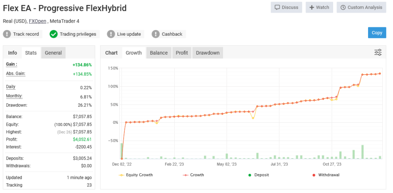The image size is (393, 193).
Task: Click the Discuss speech bubble icon
Action: tap(277, 7)
